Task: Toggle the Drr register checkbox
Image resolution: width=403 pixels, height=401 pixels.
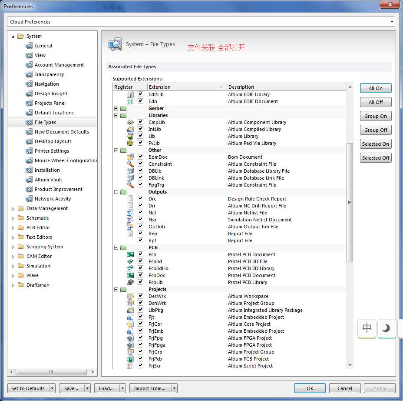Action: pos(140,205)
